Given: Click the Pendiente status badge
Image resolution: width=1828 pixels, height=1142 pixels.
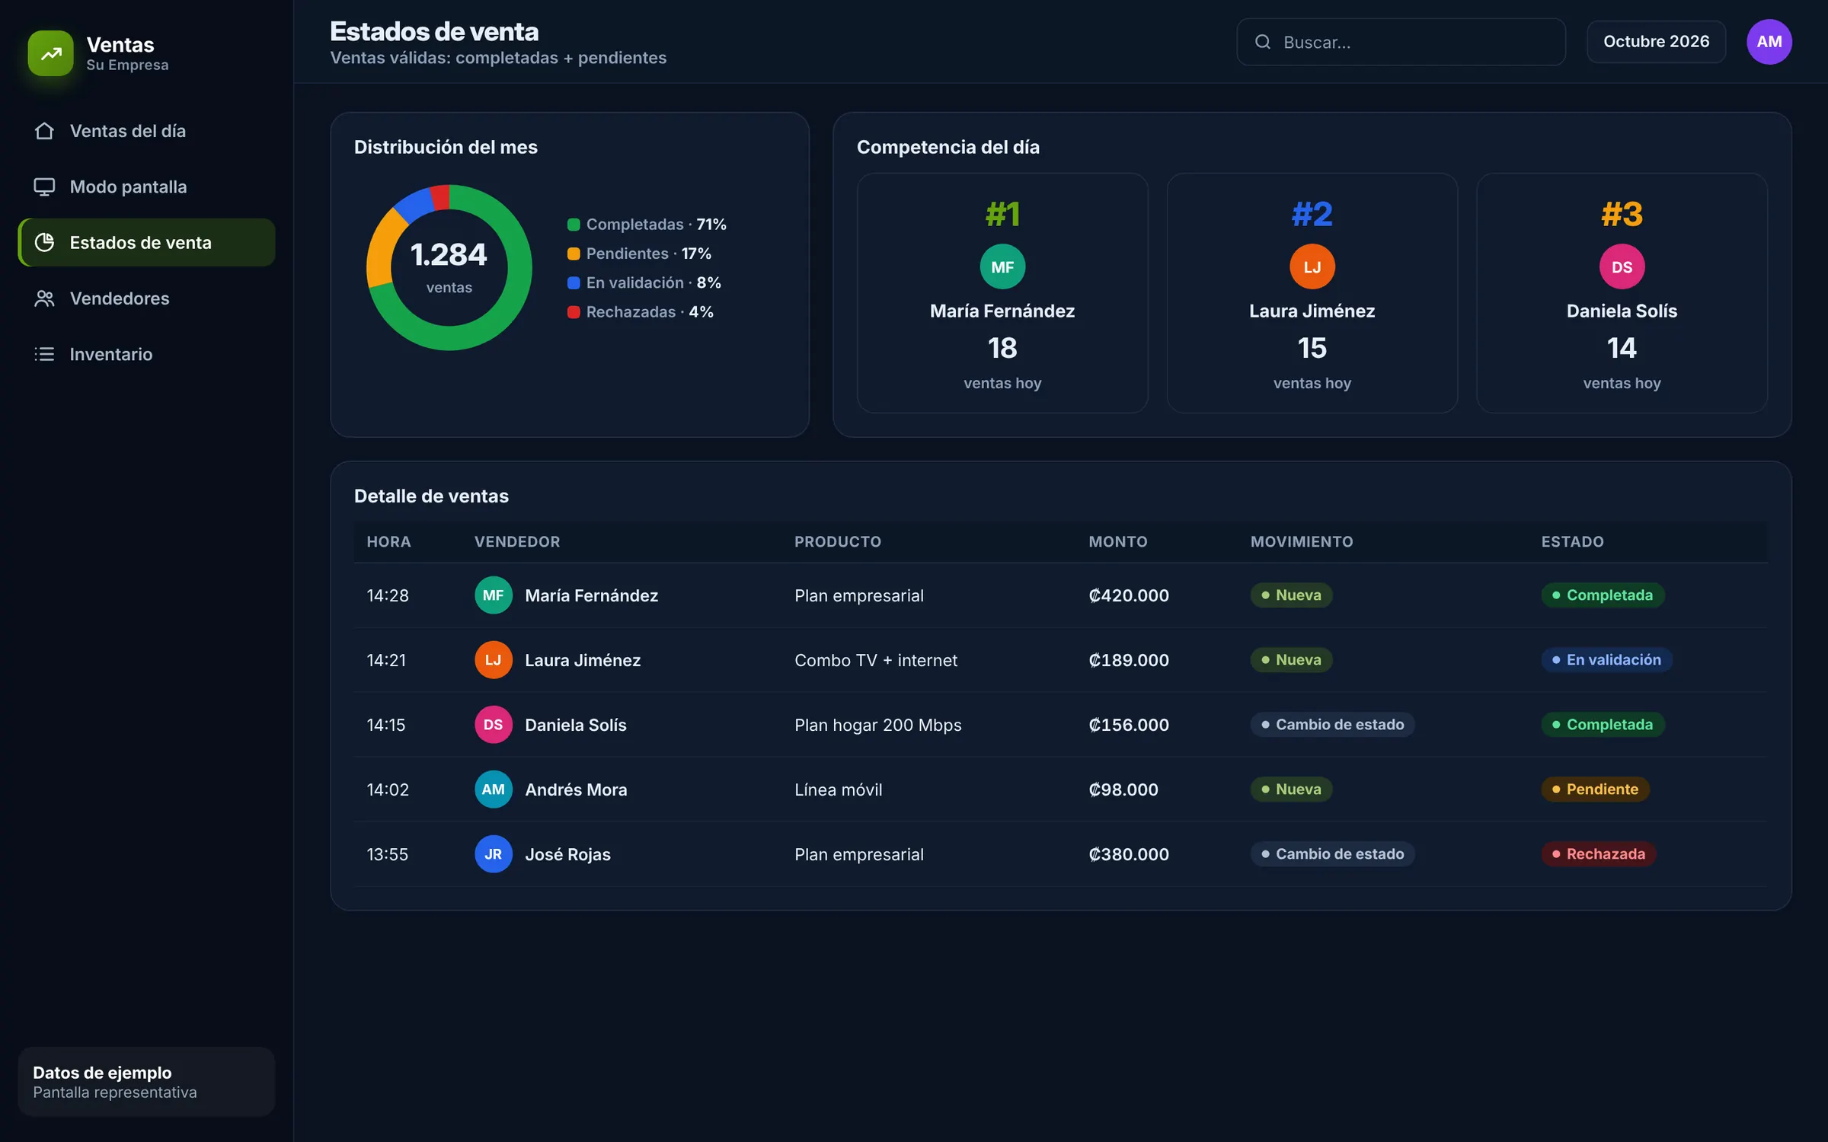Looking at the screenshot, I should tap(1595, 790).
